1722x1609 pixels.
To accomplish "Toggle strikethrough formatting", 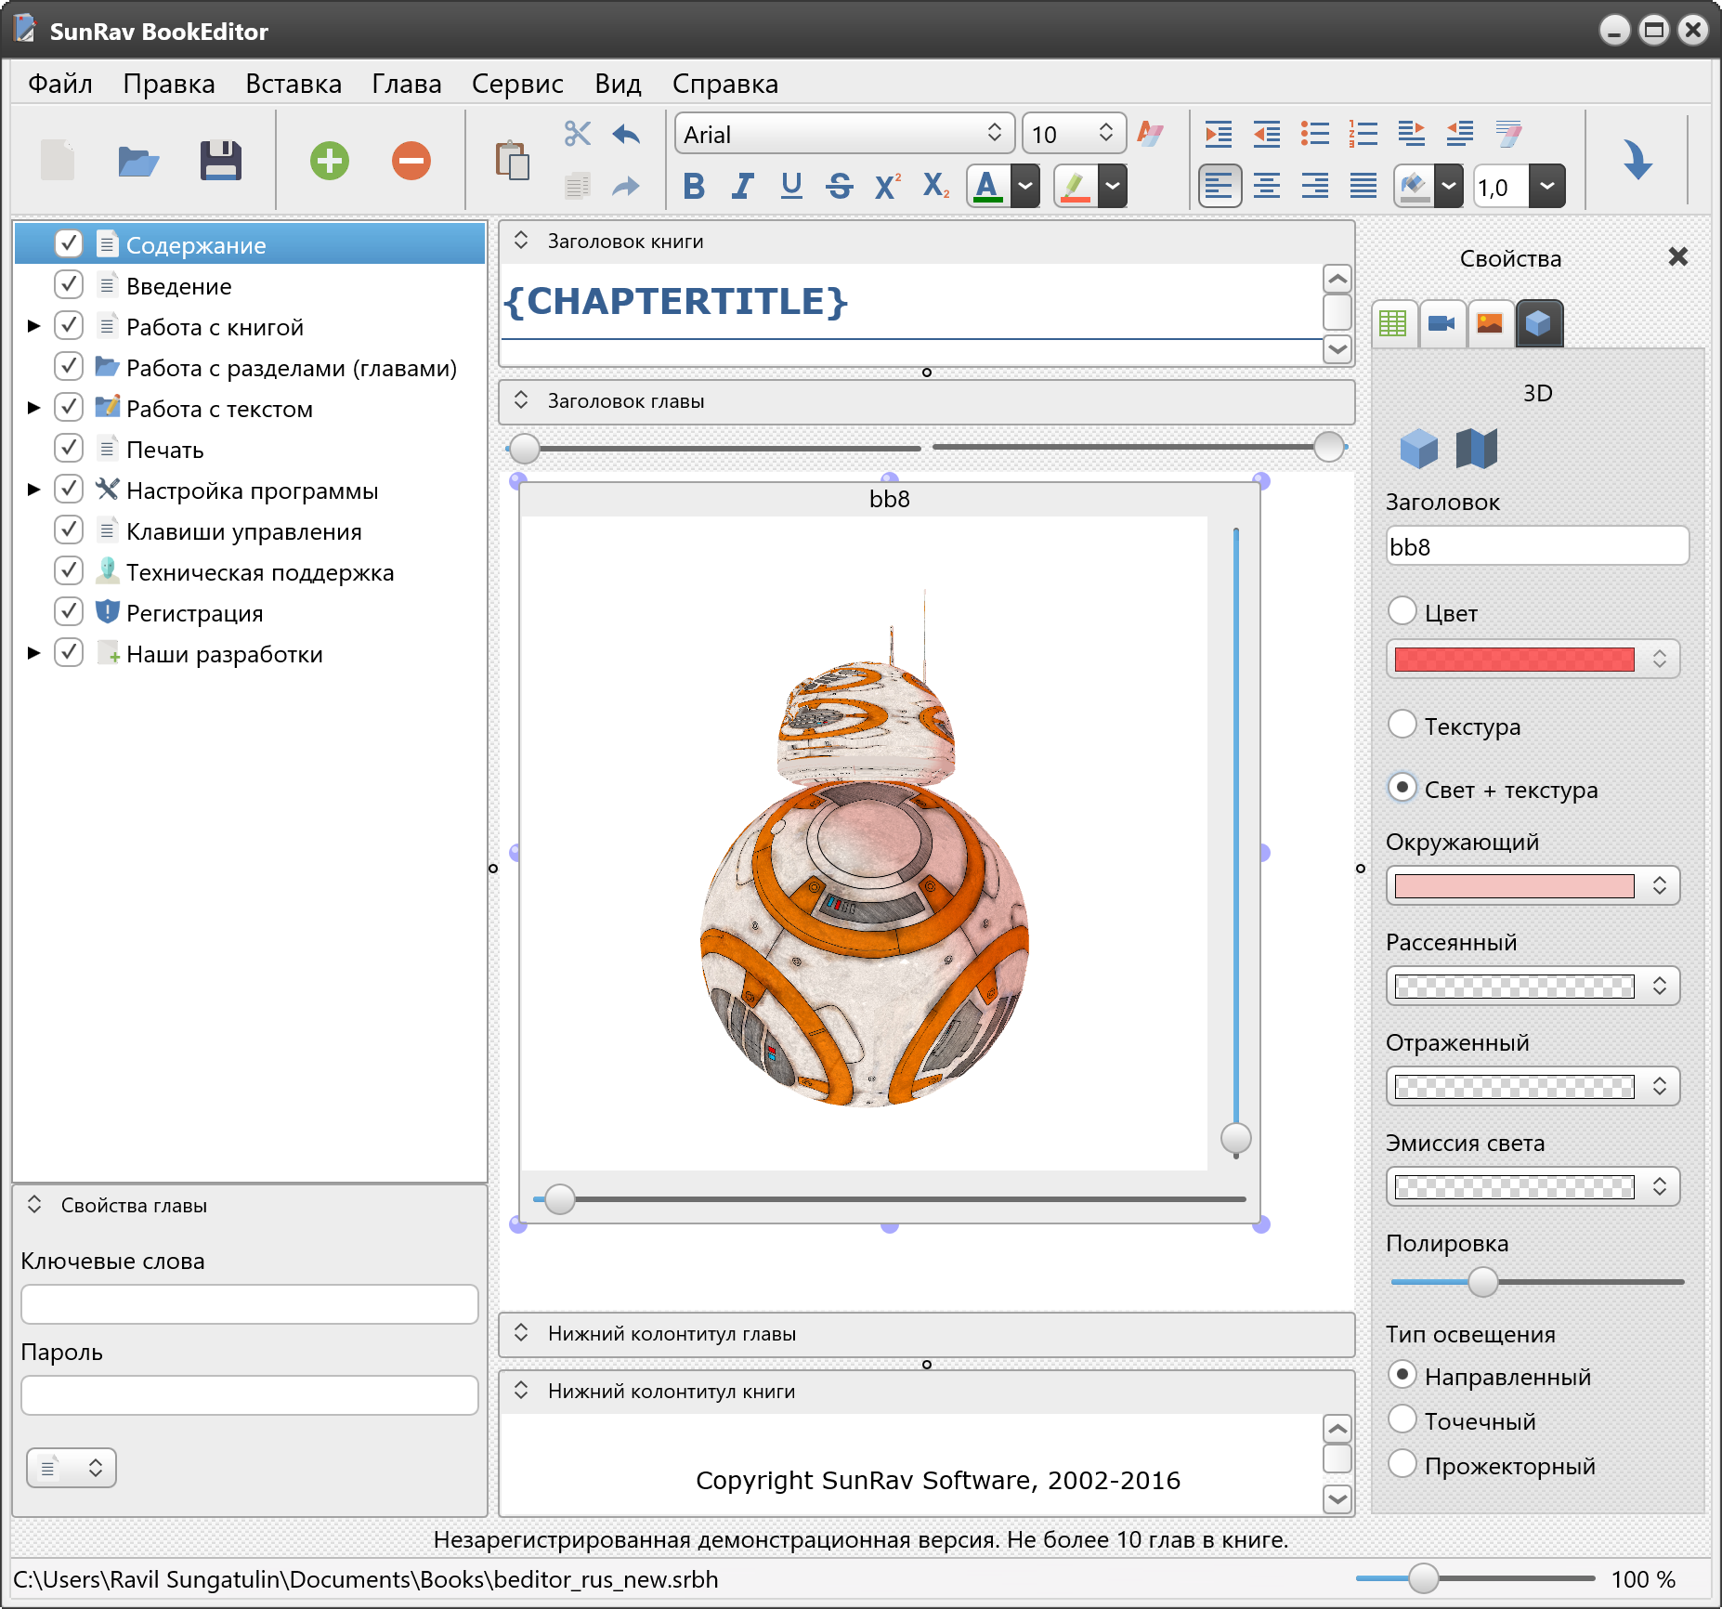I will [x=840, y=187].
